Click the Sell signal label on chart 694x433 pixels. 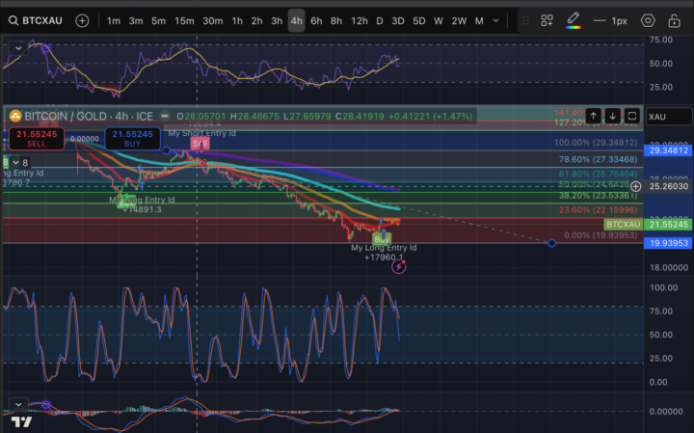pos(200,144)
